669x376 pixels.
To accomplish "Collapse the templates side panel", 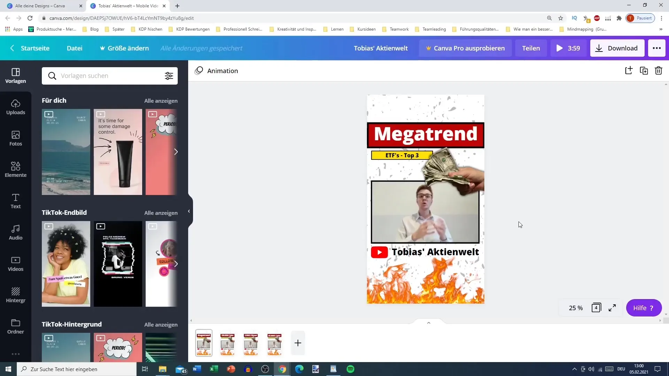I will (x=189, y=211).
